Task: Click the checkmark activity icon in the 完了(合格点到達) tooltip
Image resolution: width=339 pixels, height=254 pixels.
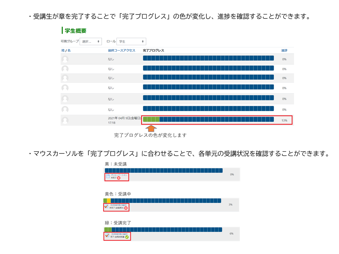Action: point(107,235)
